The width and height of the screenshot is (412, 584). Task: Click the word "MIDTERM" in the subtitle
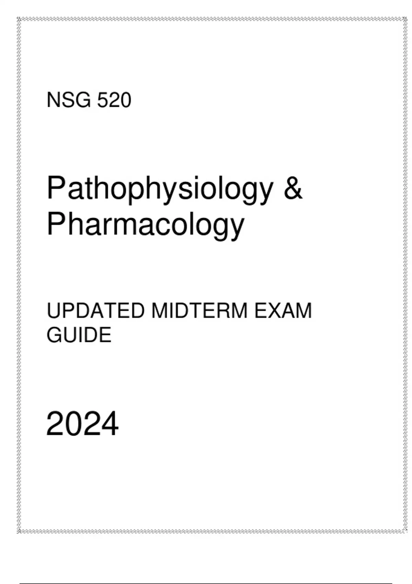click(x=199, y=311)
